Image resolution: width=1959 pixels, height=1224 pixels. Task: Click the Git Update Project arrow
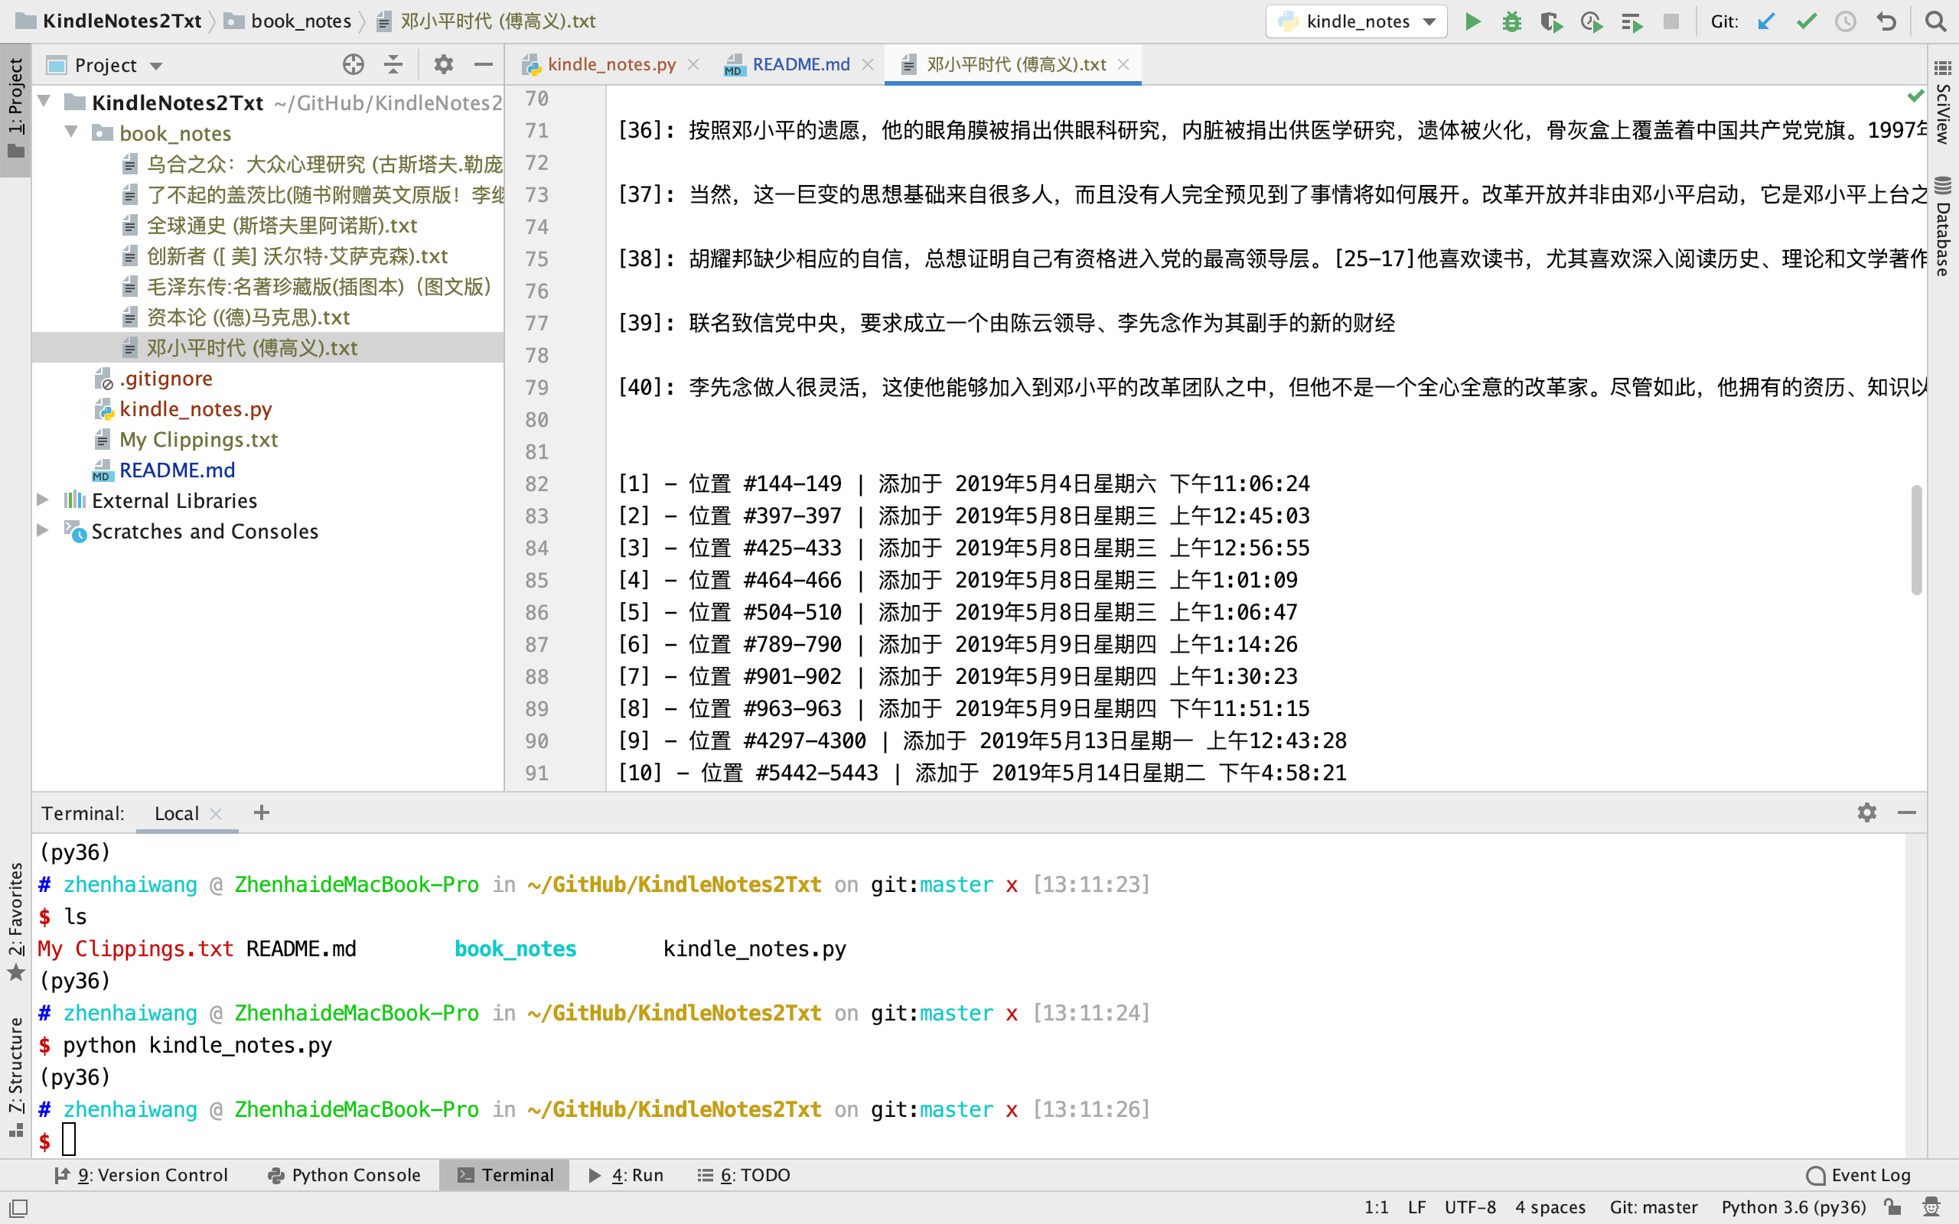click(1766, 22)
